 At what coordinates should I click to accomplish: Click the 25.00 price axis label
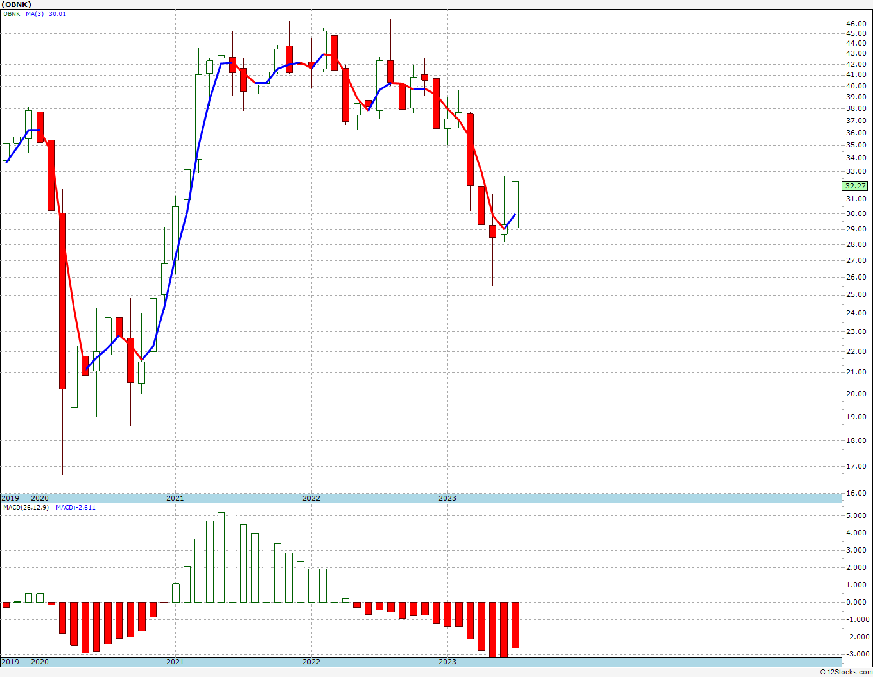pyautogui.click(x=856, y=294)
